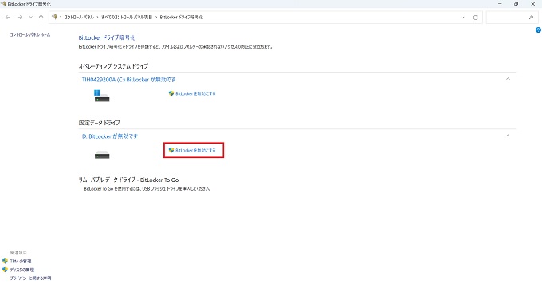
Task: Click the Control Panel search box
Action: [x=512, y=18]
